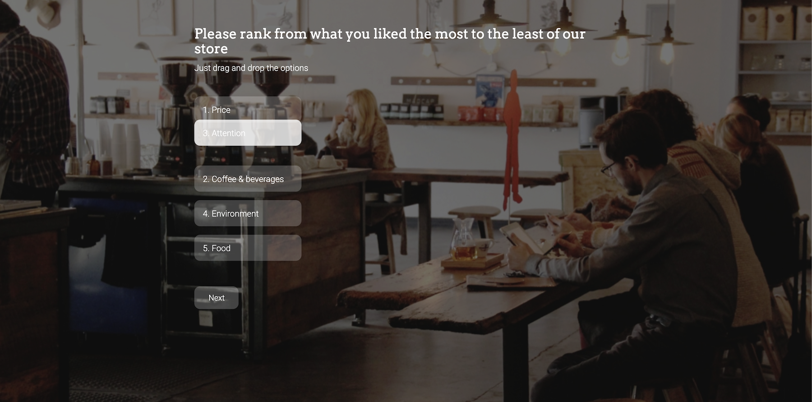Select the "5. Food" ranking option
The height and width of the screenshot is (402, 812).
coord(248,248)
